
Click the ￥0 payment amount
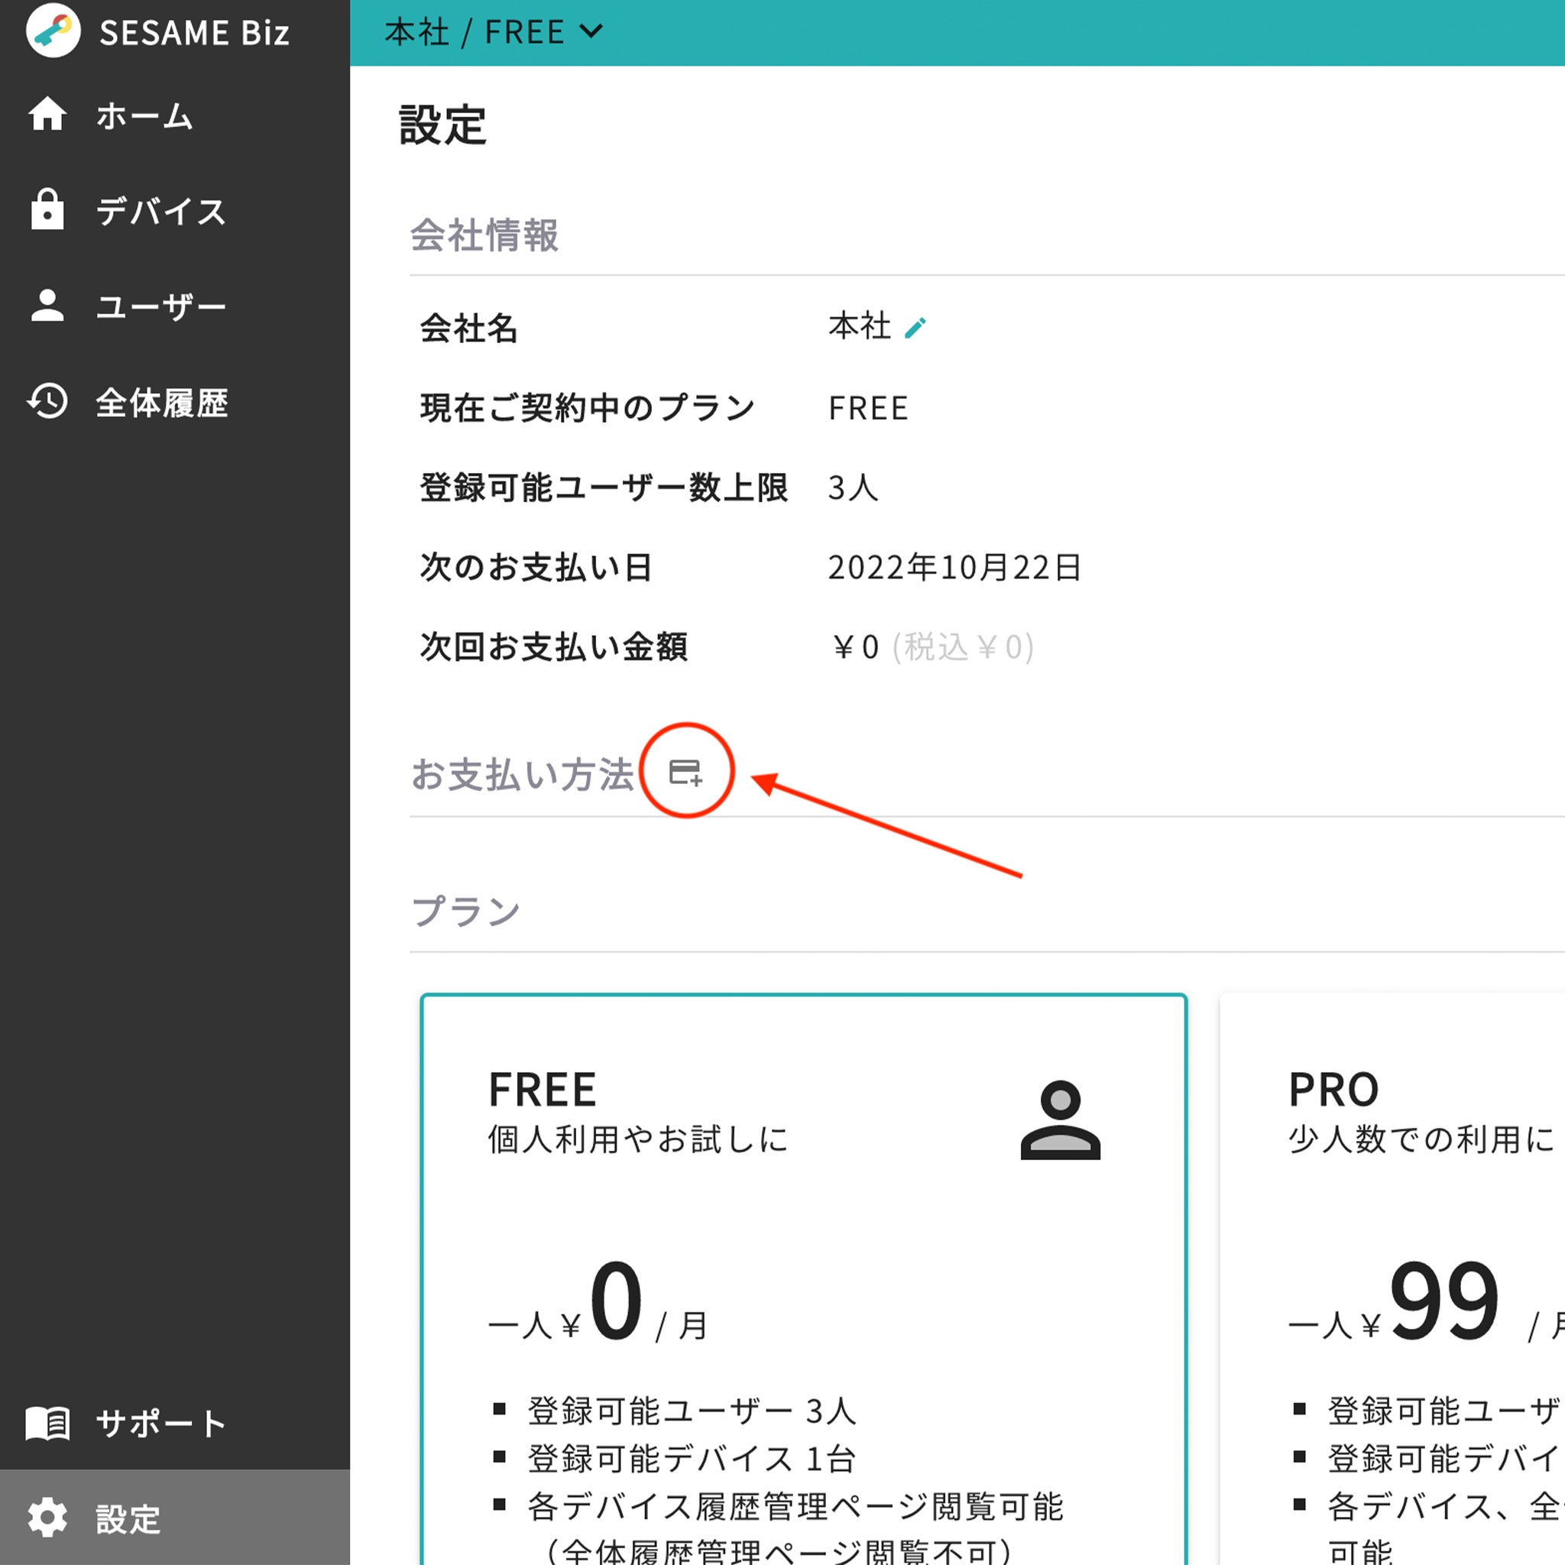coord(855,647)
